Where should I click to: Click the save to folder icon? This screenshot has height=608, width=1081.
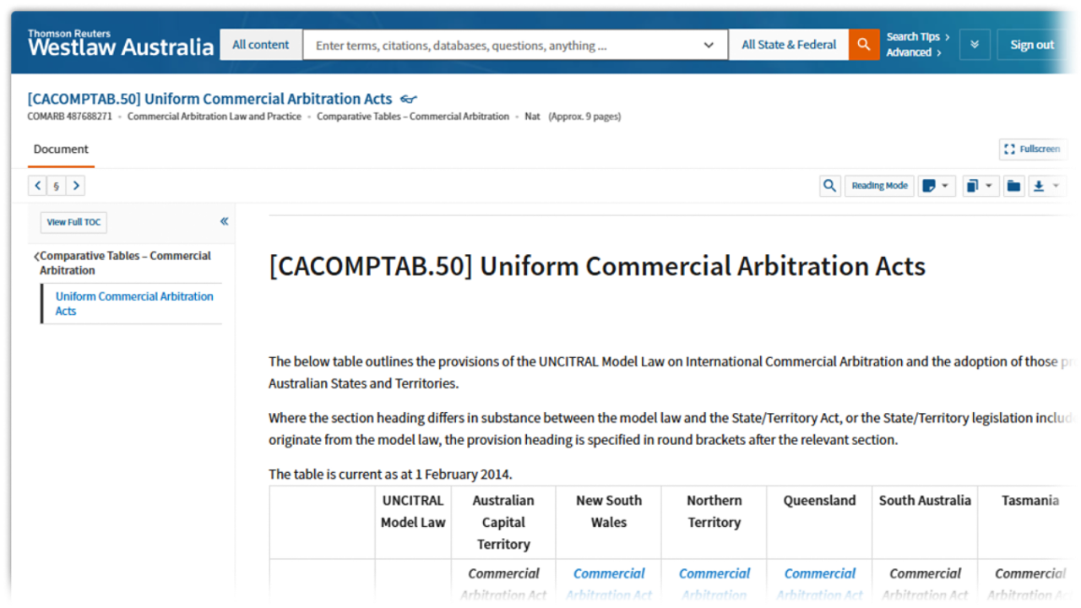pos(1013,186)
